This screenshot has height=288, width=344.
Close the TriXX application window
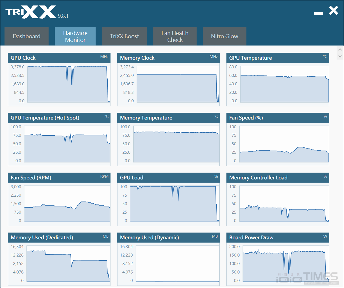[x=334, y=10]
